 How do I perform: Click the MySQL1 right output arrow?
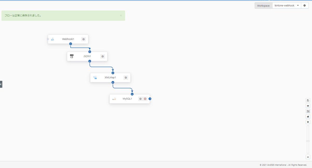[x=150, y=99]
